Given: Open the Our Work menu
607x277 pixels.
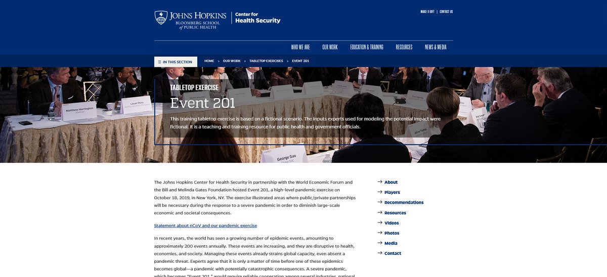Looking at the screenshot, I should pos(330,47).
